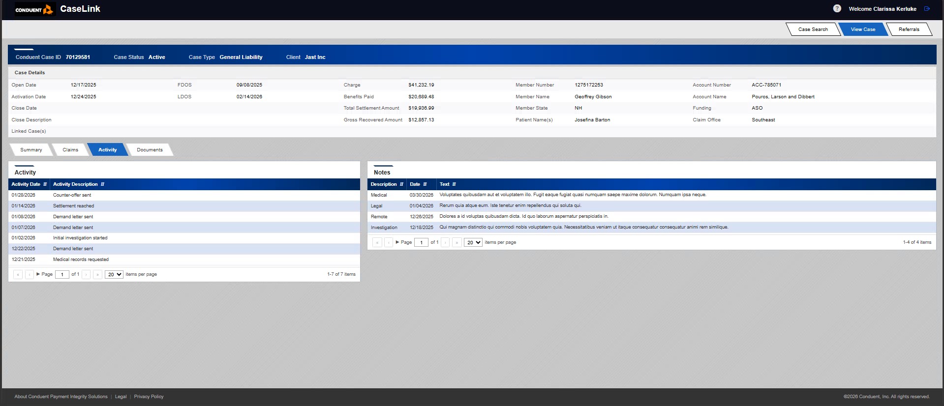The height and width of the screenshot is (406, 944).
Task: Click the member number 1275172253
Action: point(589,85)
